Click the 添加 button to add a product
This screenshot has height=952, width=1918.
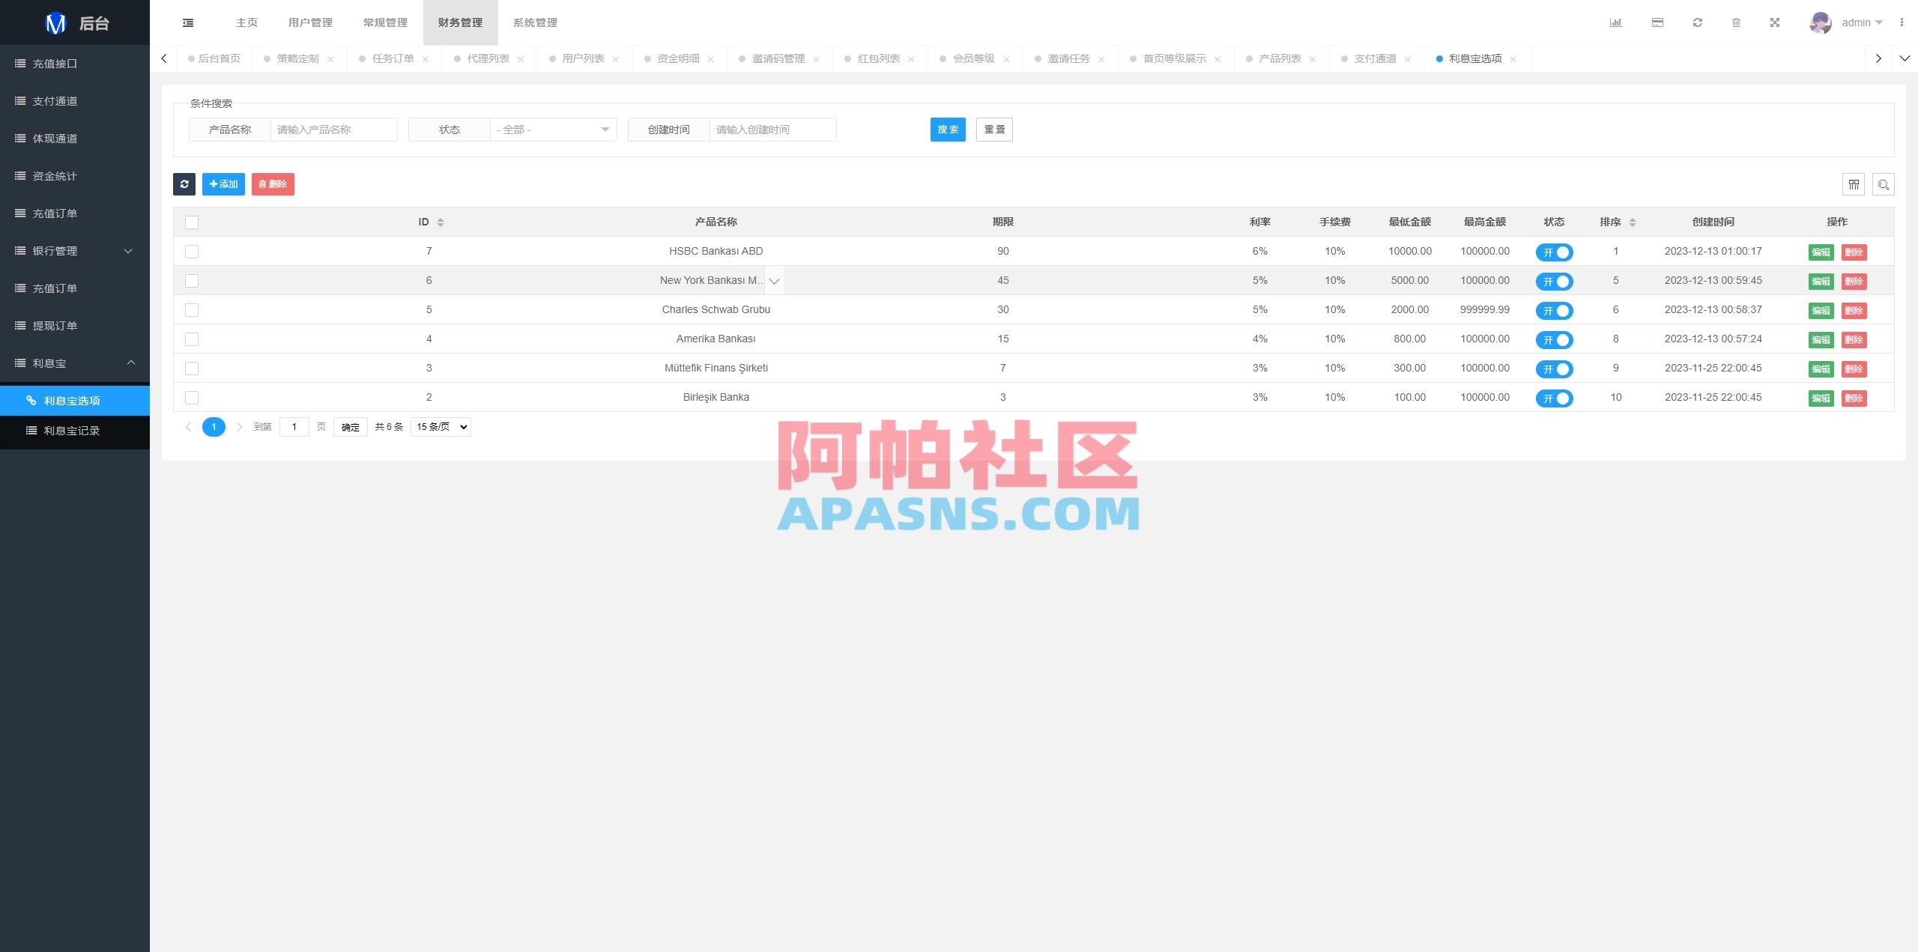[x=223, y=184]
